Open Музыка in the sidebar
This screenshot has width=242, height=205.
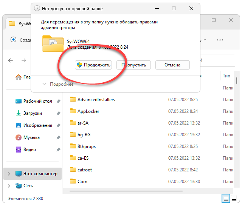(x=28, y=137)
